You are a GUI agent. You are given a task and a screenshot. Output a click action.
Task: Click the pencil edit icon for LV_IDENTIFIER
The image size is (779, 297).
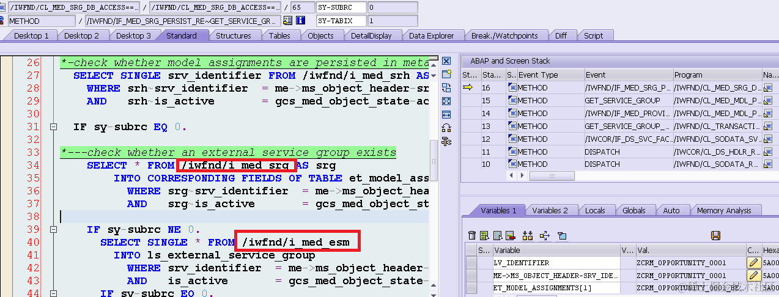point(754,263)
